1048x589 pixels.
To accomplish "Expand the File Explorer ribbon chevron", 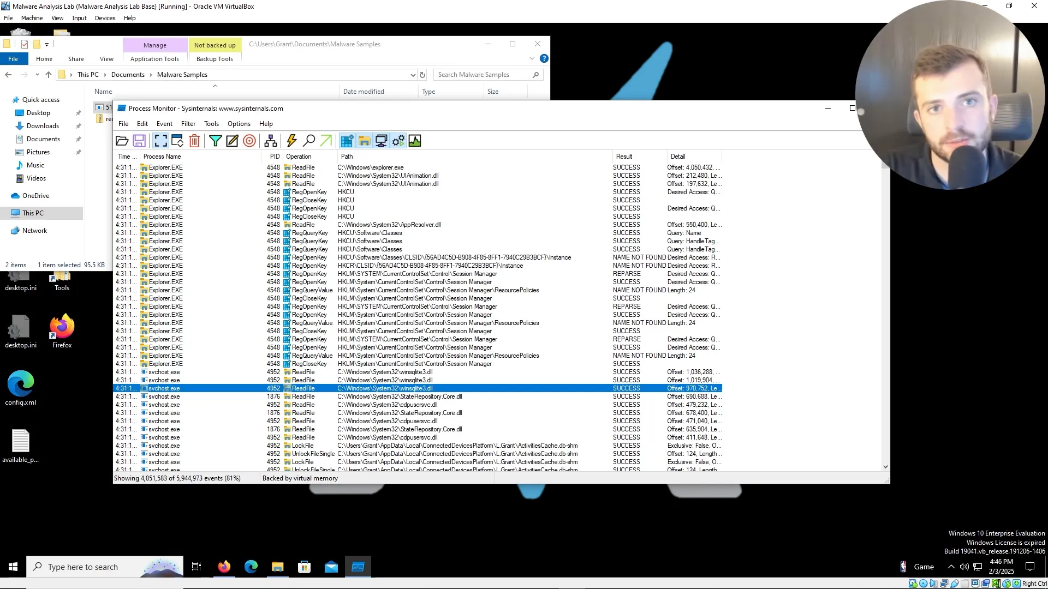I will pyautogui.click(x=532, y=59).
